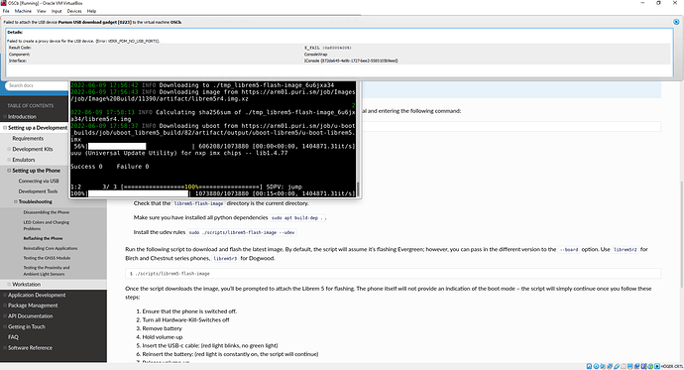Click the Interface label in error details
The width and height of the screenshot is (684, 370).
click(x=18, y=61)
